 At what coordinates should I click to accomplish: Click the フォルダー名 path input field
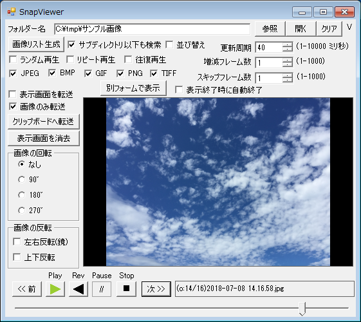(x=153, y=29)
